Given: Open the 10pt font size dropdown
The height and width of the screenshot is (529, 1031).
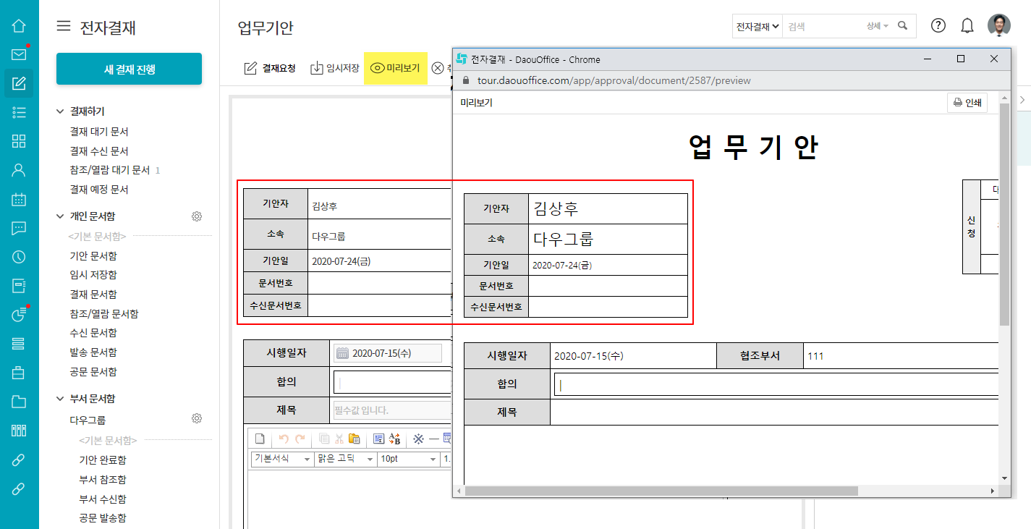Looking at the screenshot, I should point(409,459).
